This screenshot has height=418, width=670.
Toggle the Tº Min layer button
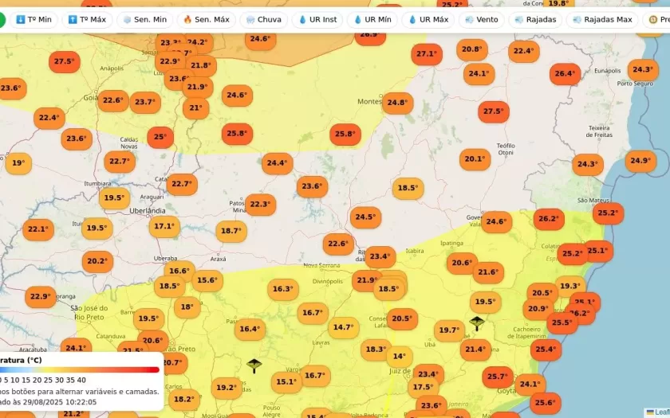(33, 19)
